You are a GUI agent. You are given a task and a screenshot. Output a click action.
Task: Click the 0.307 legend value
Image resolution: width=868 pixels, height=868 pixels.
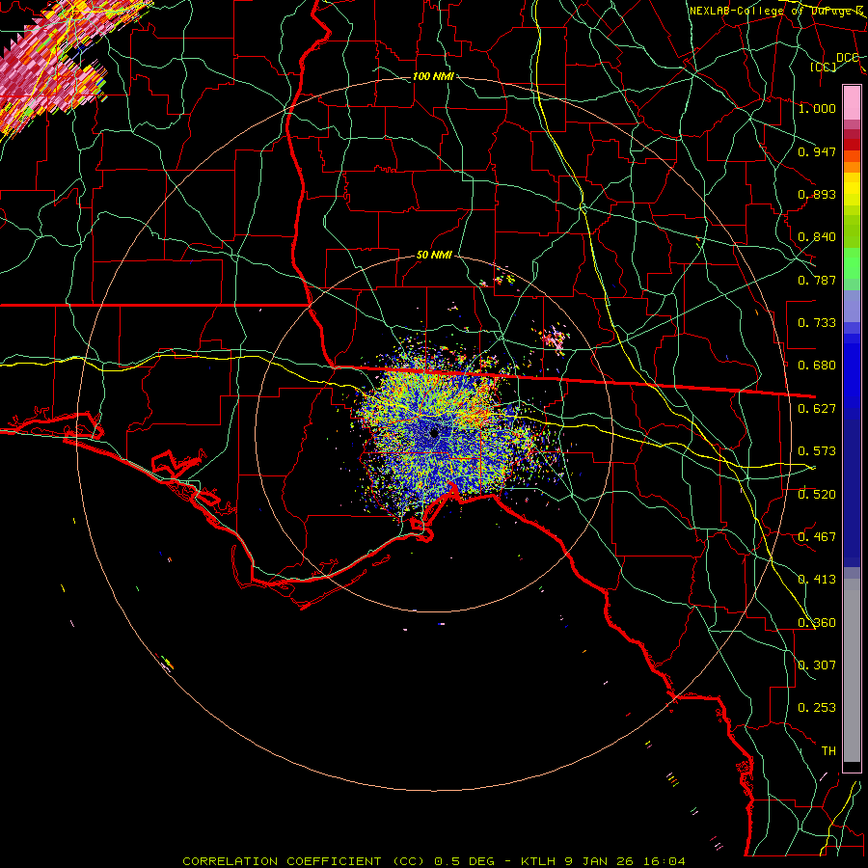click(x=817, y=665)
